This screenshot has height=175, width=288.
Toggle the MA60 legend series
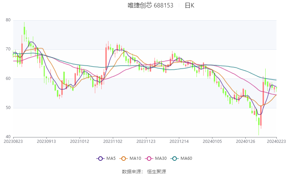(181, 158)
